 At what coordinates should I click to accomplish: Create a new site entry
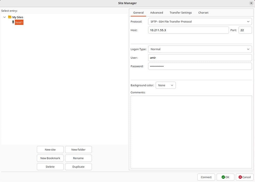click(50, 149)
